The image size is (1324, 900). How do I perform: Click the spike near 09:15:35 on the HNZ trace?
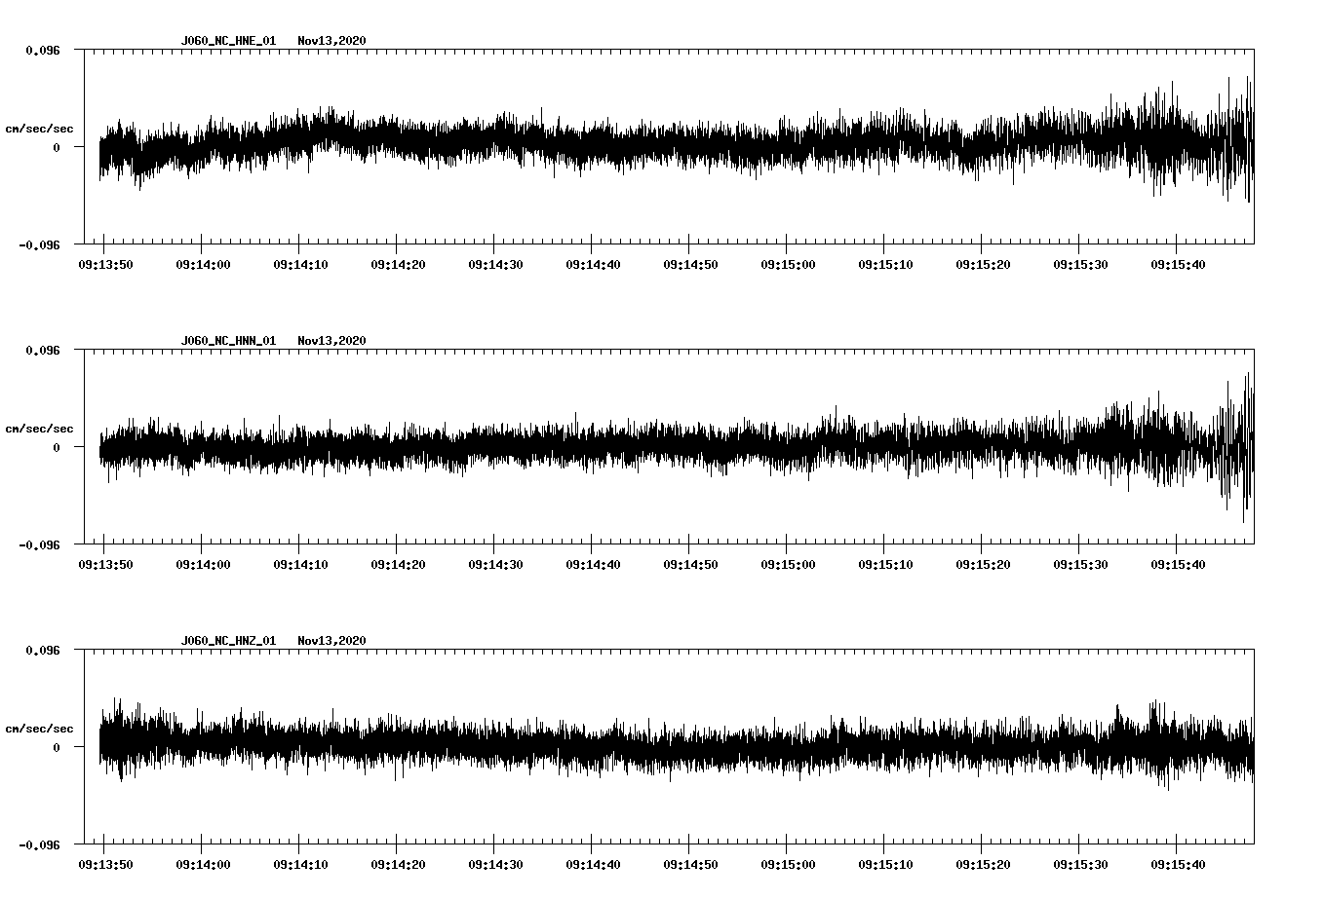click(1117, 711)
